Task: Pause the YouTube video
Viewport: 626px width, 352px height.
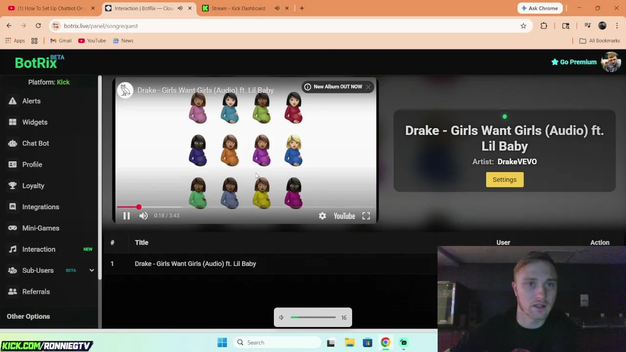Action: point(126,216)
